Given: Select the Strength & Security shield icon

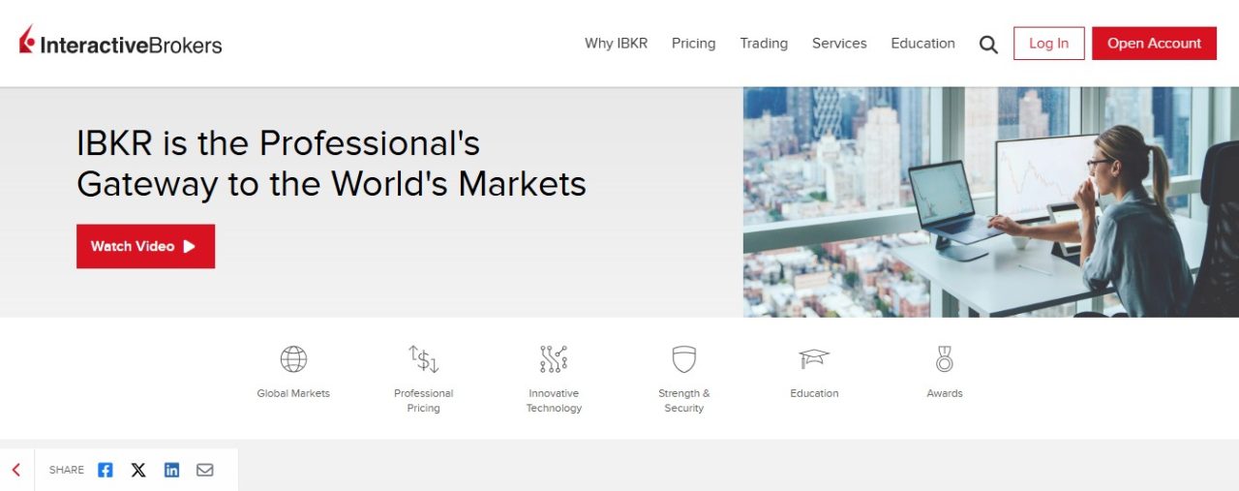Looking at the screenshot, I should (684, 359).
